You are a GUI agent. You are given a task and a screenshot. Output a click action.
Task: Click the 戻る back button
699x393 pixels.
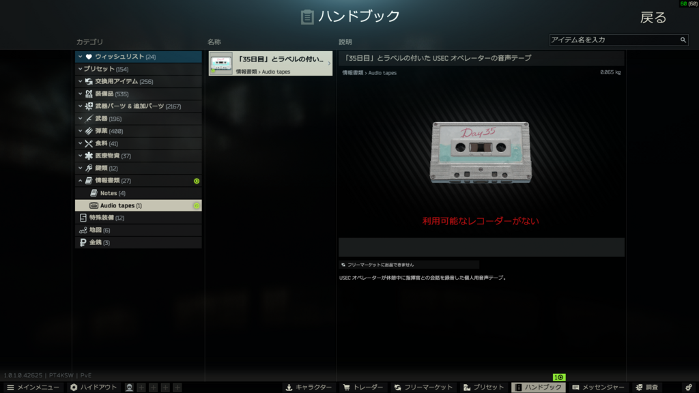coord(653,18)
